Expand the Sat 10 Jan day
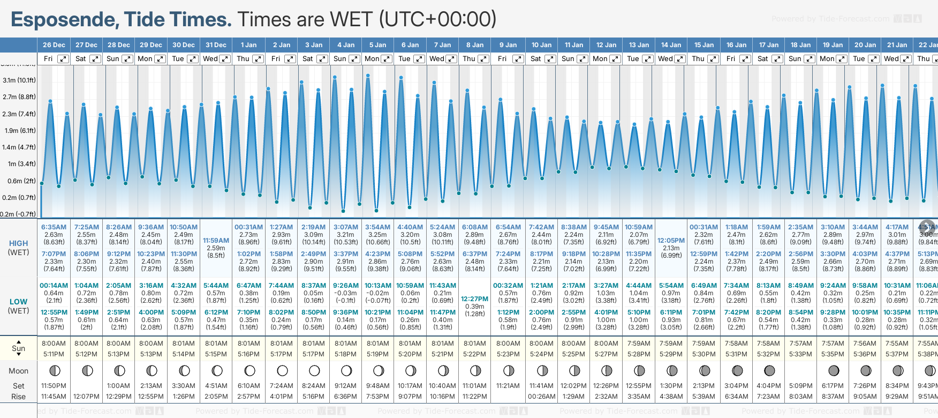 pyautogui.click(x=550, y=59)
